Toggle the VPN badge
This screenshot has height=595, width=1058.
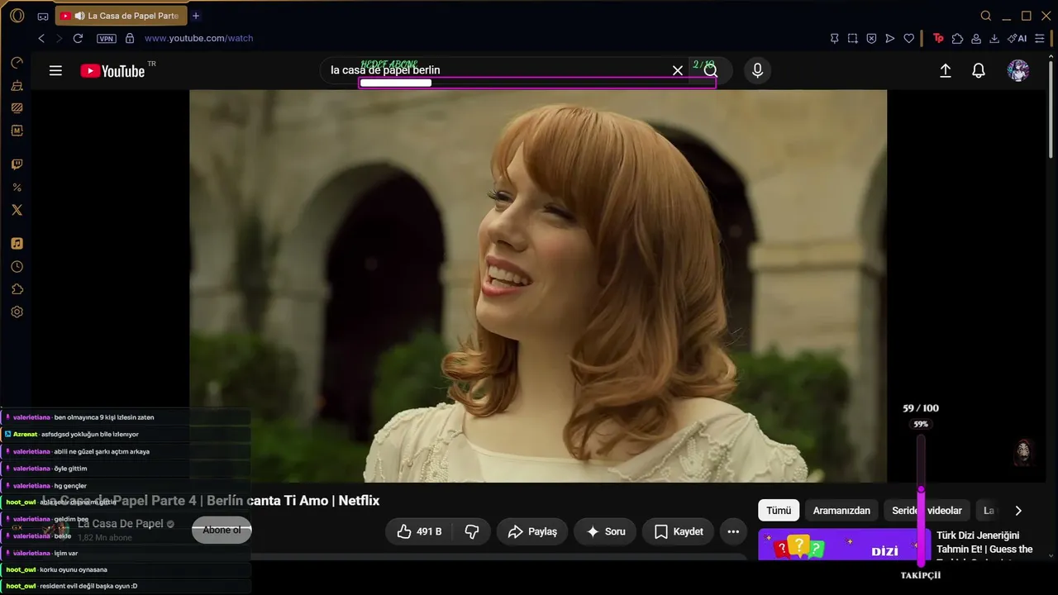point(107,38)
